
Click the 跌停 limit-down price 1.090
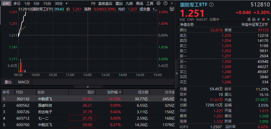point(264,121)
